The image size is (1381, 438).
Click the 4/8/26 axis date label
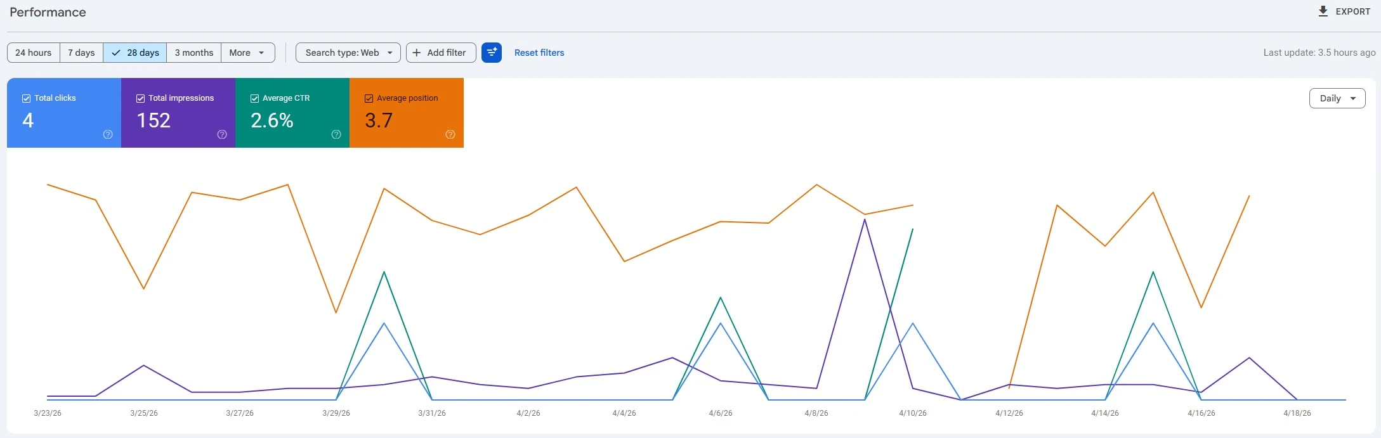pos(816,413)
